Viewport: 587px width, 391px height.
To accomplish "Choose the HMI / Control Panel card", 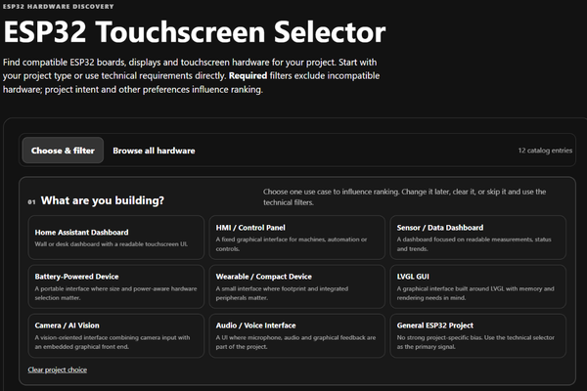I will (296, 238).
